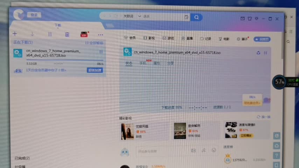Select the 下载 tab
The height and width of the screenshot is (168, 299).
[x=58, y=25]
